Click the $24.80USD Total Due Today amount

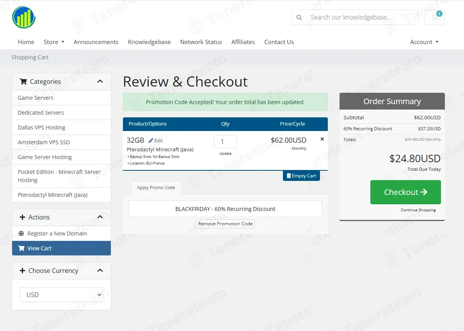click(x=415, y=159)
